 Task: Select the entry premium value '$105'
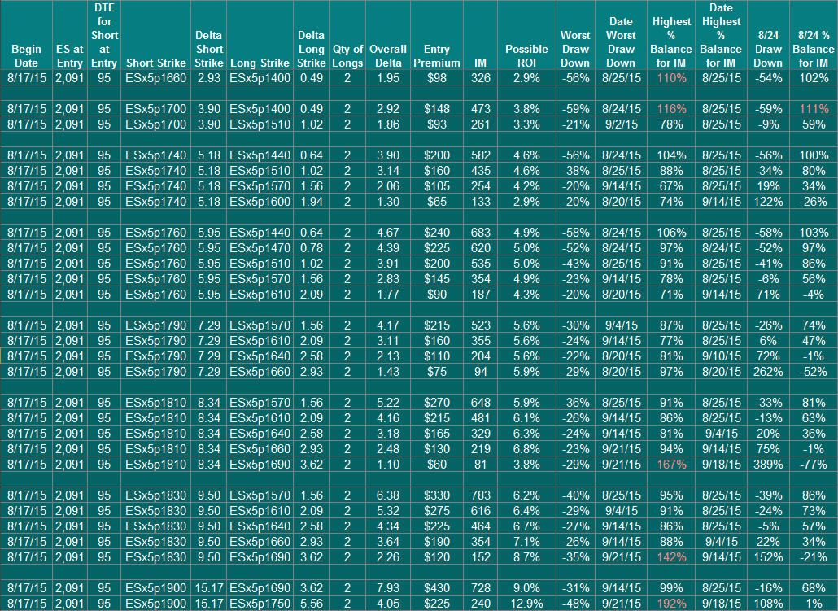(x=437, y=186)
